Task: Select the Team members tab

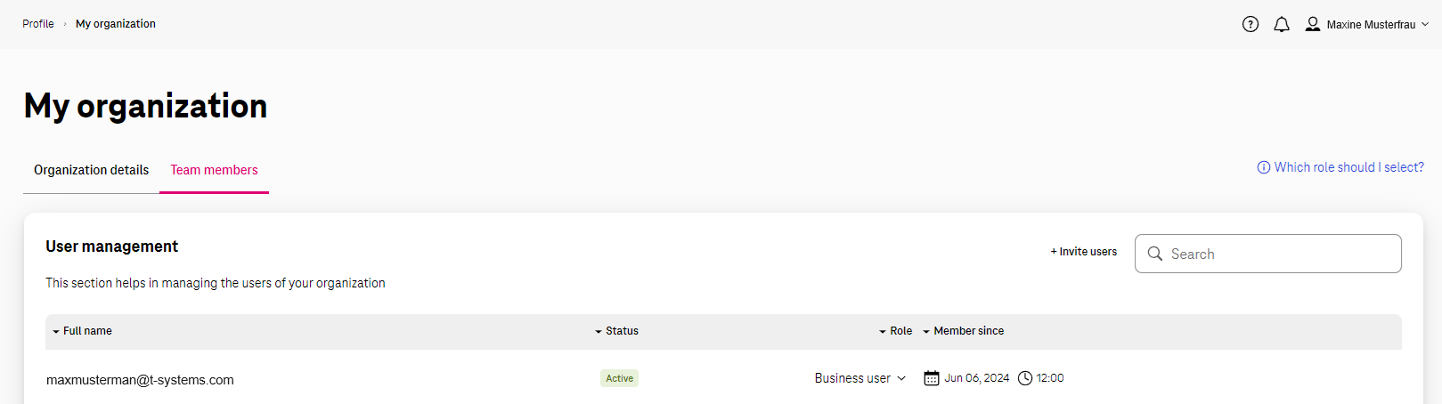Action: coord(214,170)
